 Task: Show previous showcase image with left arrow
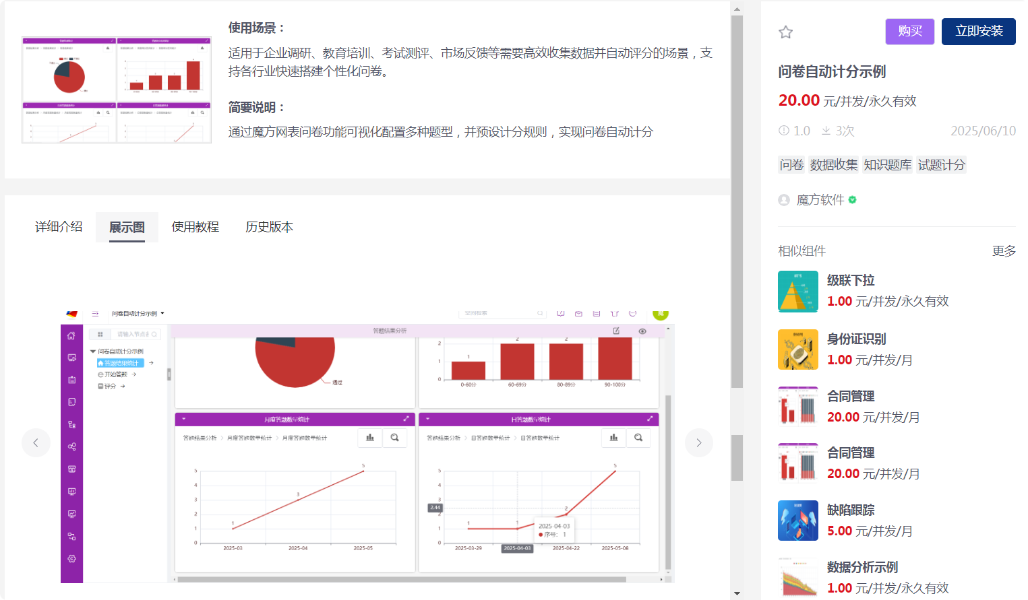pyautogui.click(x=36, y=442)
